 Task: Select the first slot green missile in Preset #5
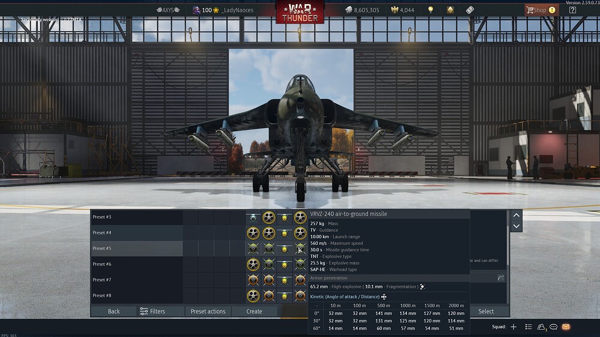click(x=253, y=249)
